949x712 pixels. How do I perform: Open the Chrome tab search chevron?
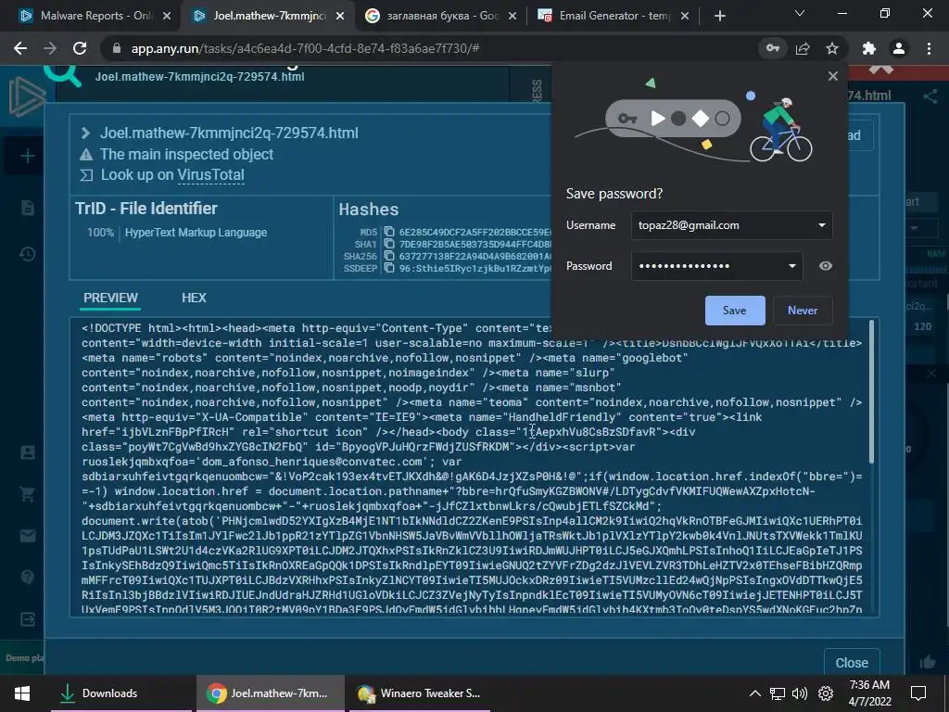tap(800, 13)
